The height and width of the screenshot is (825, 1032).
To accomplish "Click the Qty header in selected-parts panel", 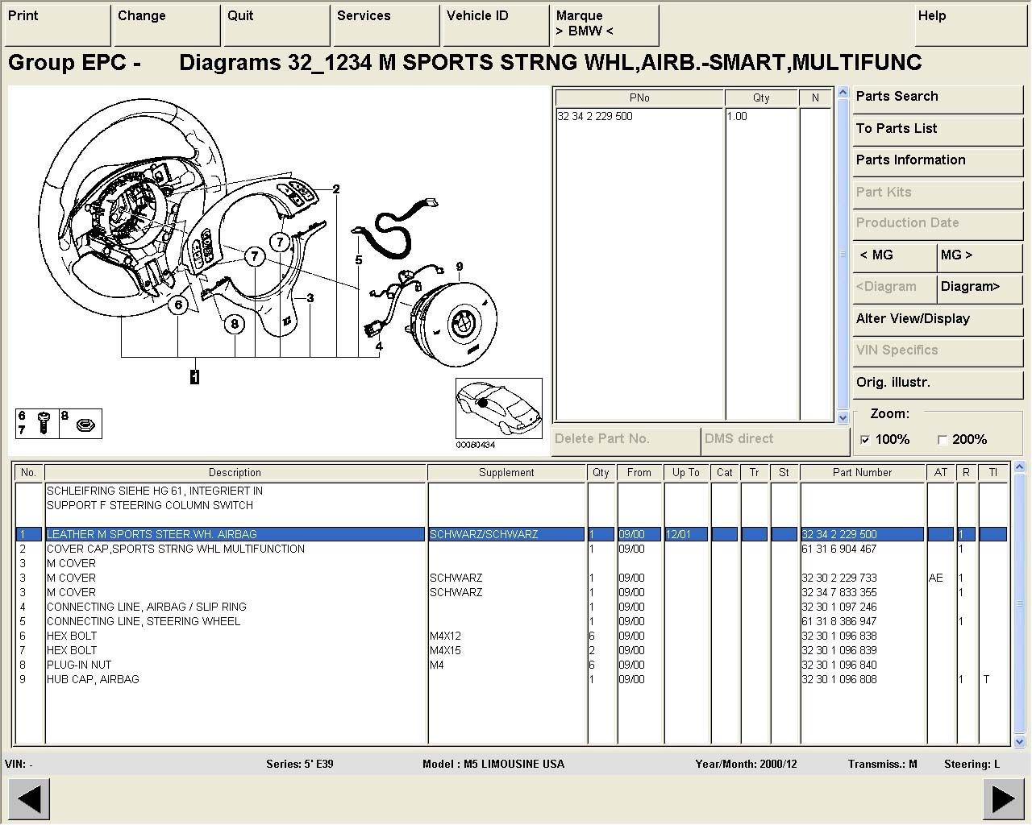I will coord(761,97).
